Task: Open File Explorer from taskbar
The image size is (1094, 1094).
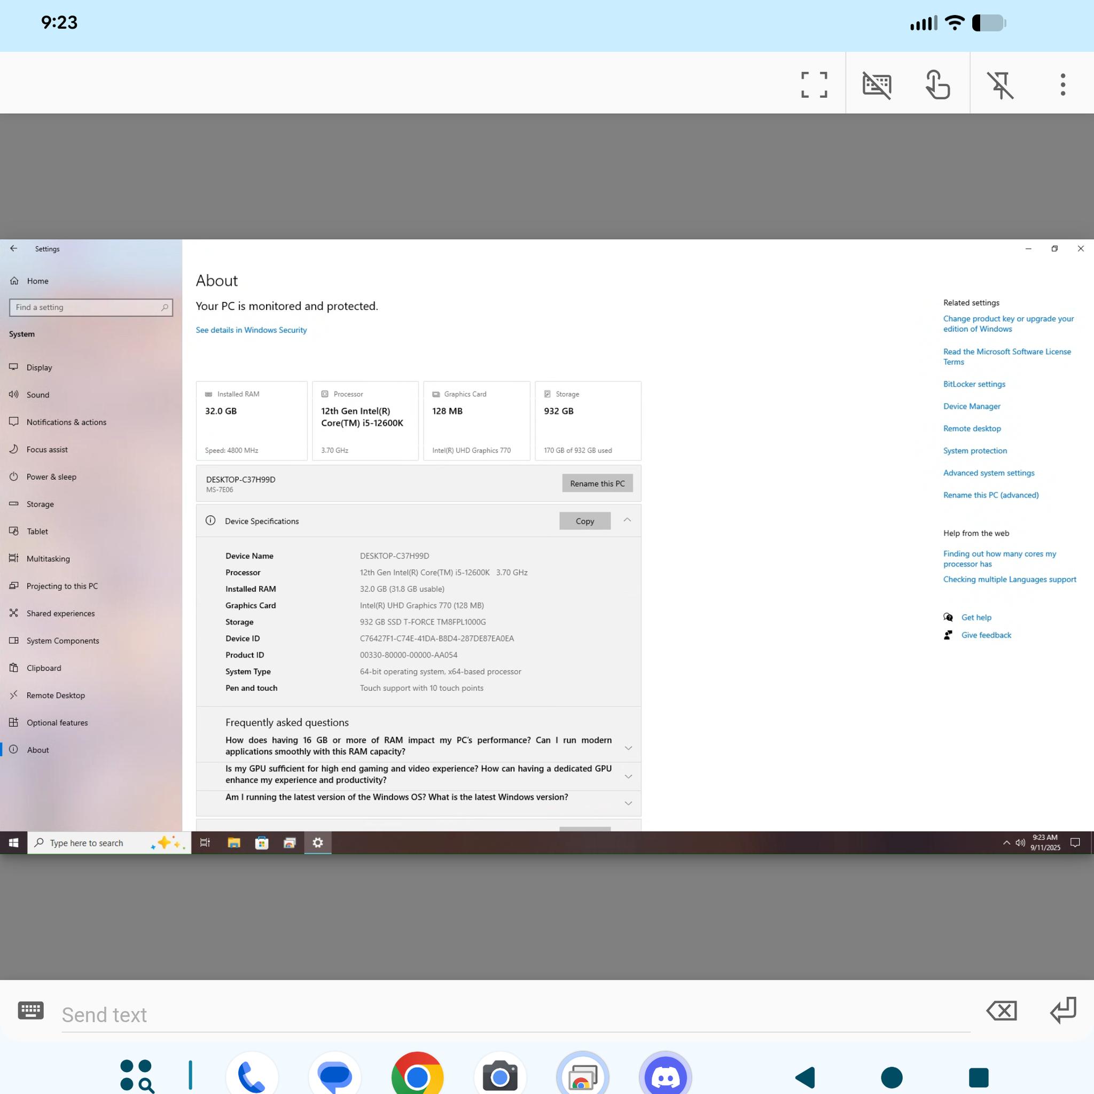Action: [x=234, y=842]
